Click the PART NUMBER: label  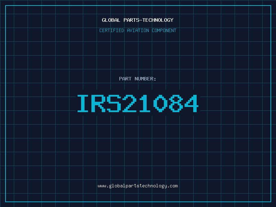[137, 79]
